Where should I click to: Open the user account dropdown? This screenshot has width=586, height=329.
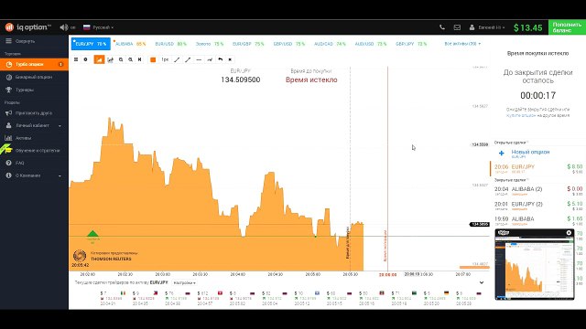tap(487, 27)
